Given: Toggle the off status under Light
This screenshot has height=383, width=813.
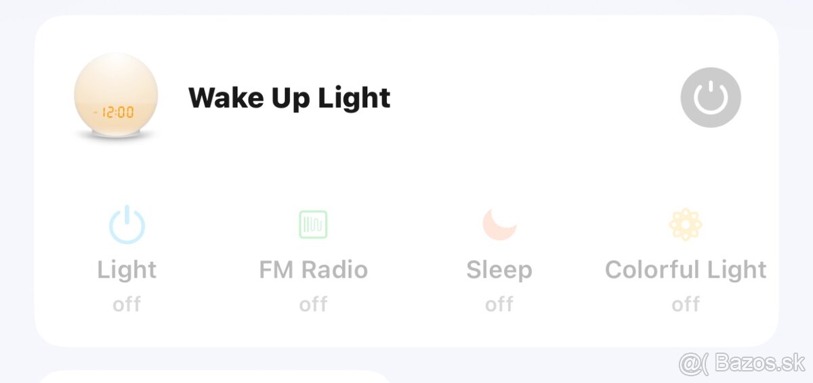Looking at the screenshot, I should (127, 305).
